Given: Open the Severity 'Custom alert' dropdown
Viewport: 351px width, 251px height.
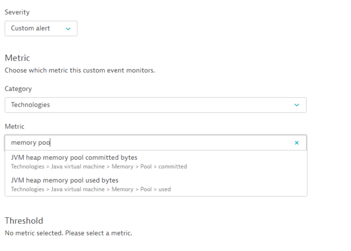Looking at the screenshot, I should (x=41, y=28).
